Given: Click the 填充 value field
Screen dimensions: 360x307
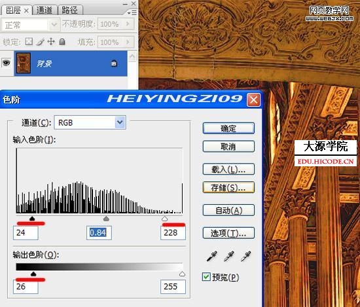Looking at the screenshot, I should (111, 42).
